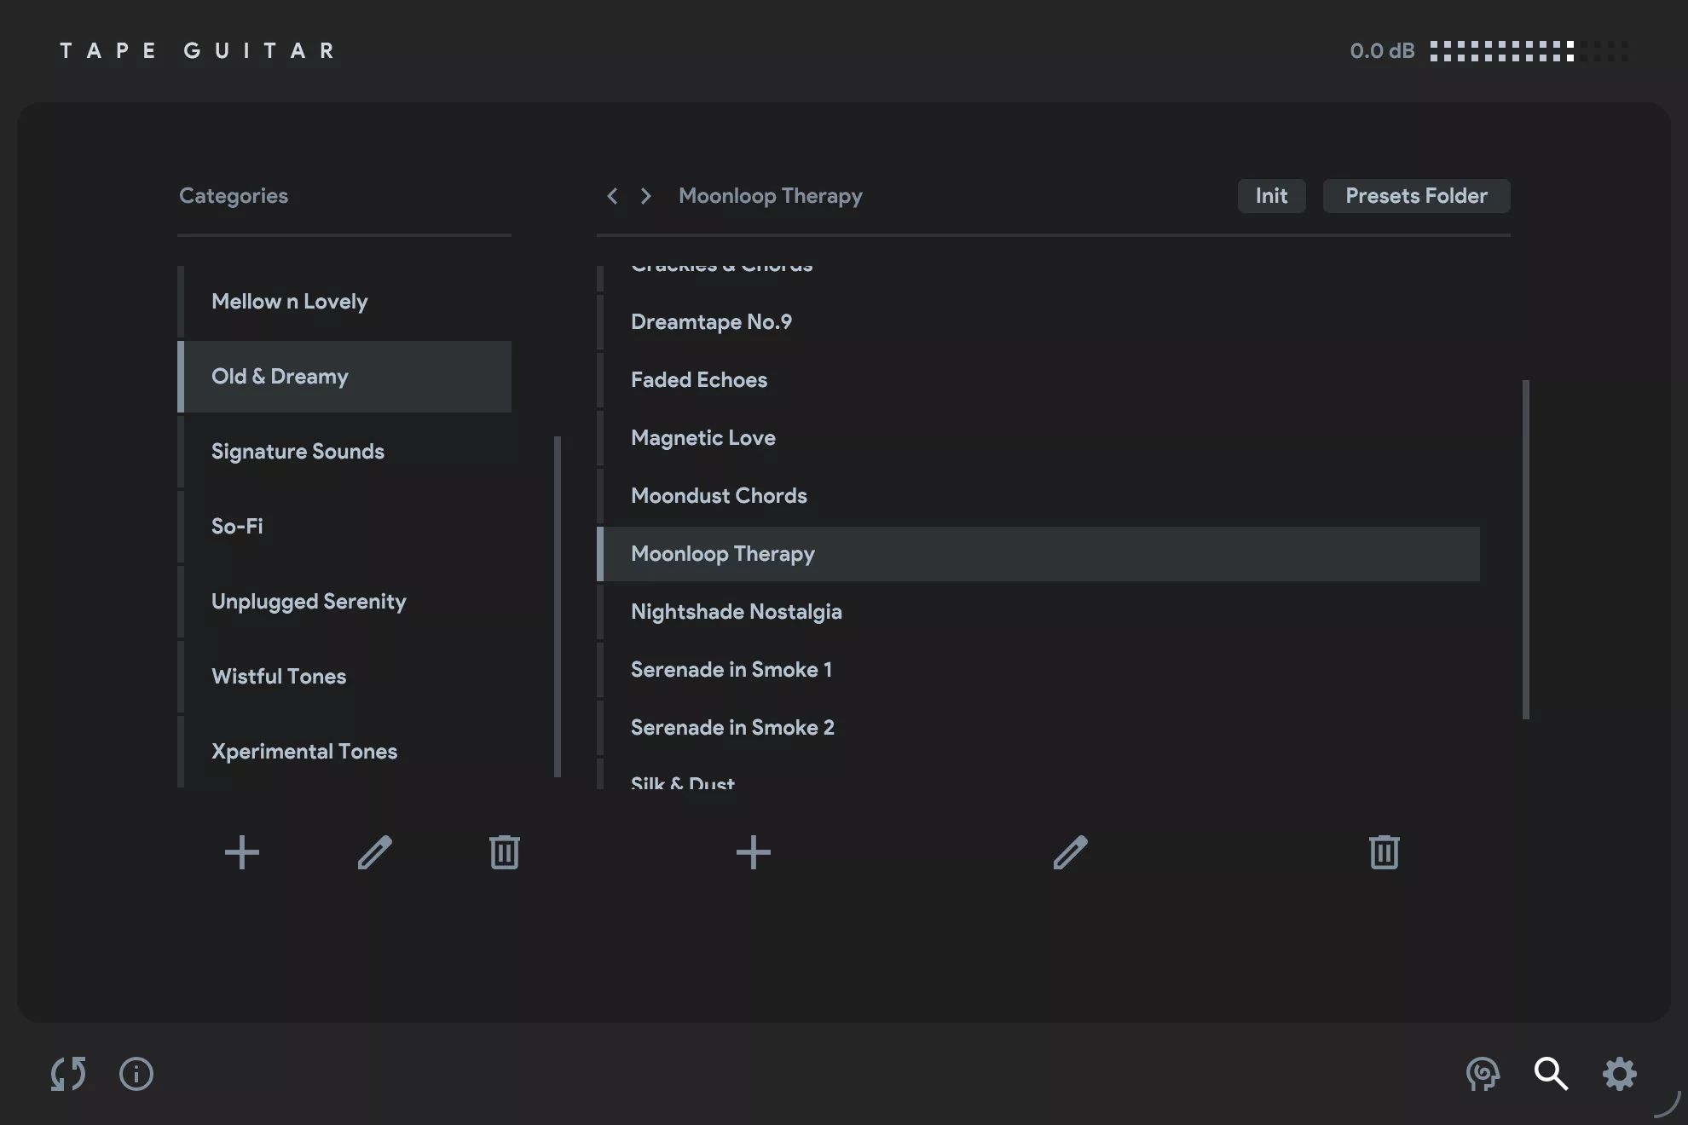Adjust the 0.0 dB output level control
This screenshot has width=1688, height=1125.
[1381, 50]
